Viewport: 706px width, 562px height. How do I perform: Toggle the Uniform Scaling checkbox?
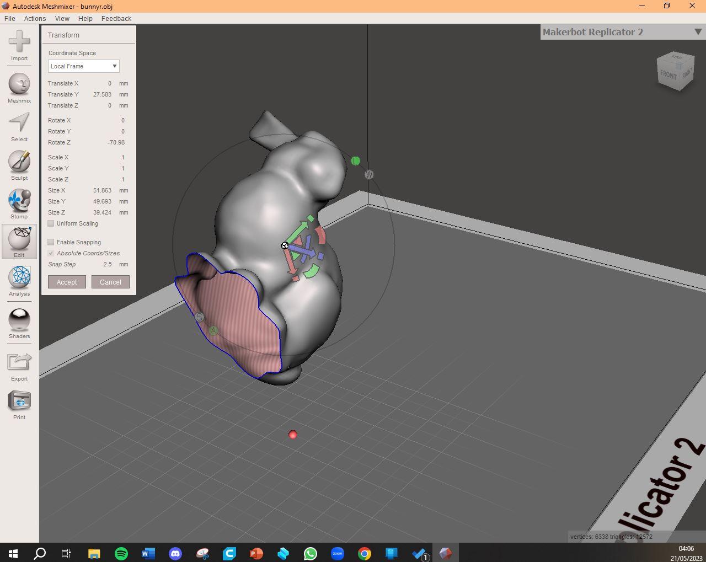[x=51, y=223]
